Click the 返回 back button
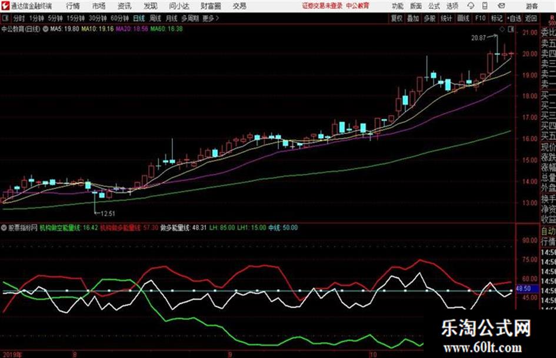 [x=531, y=18]
